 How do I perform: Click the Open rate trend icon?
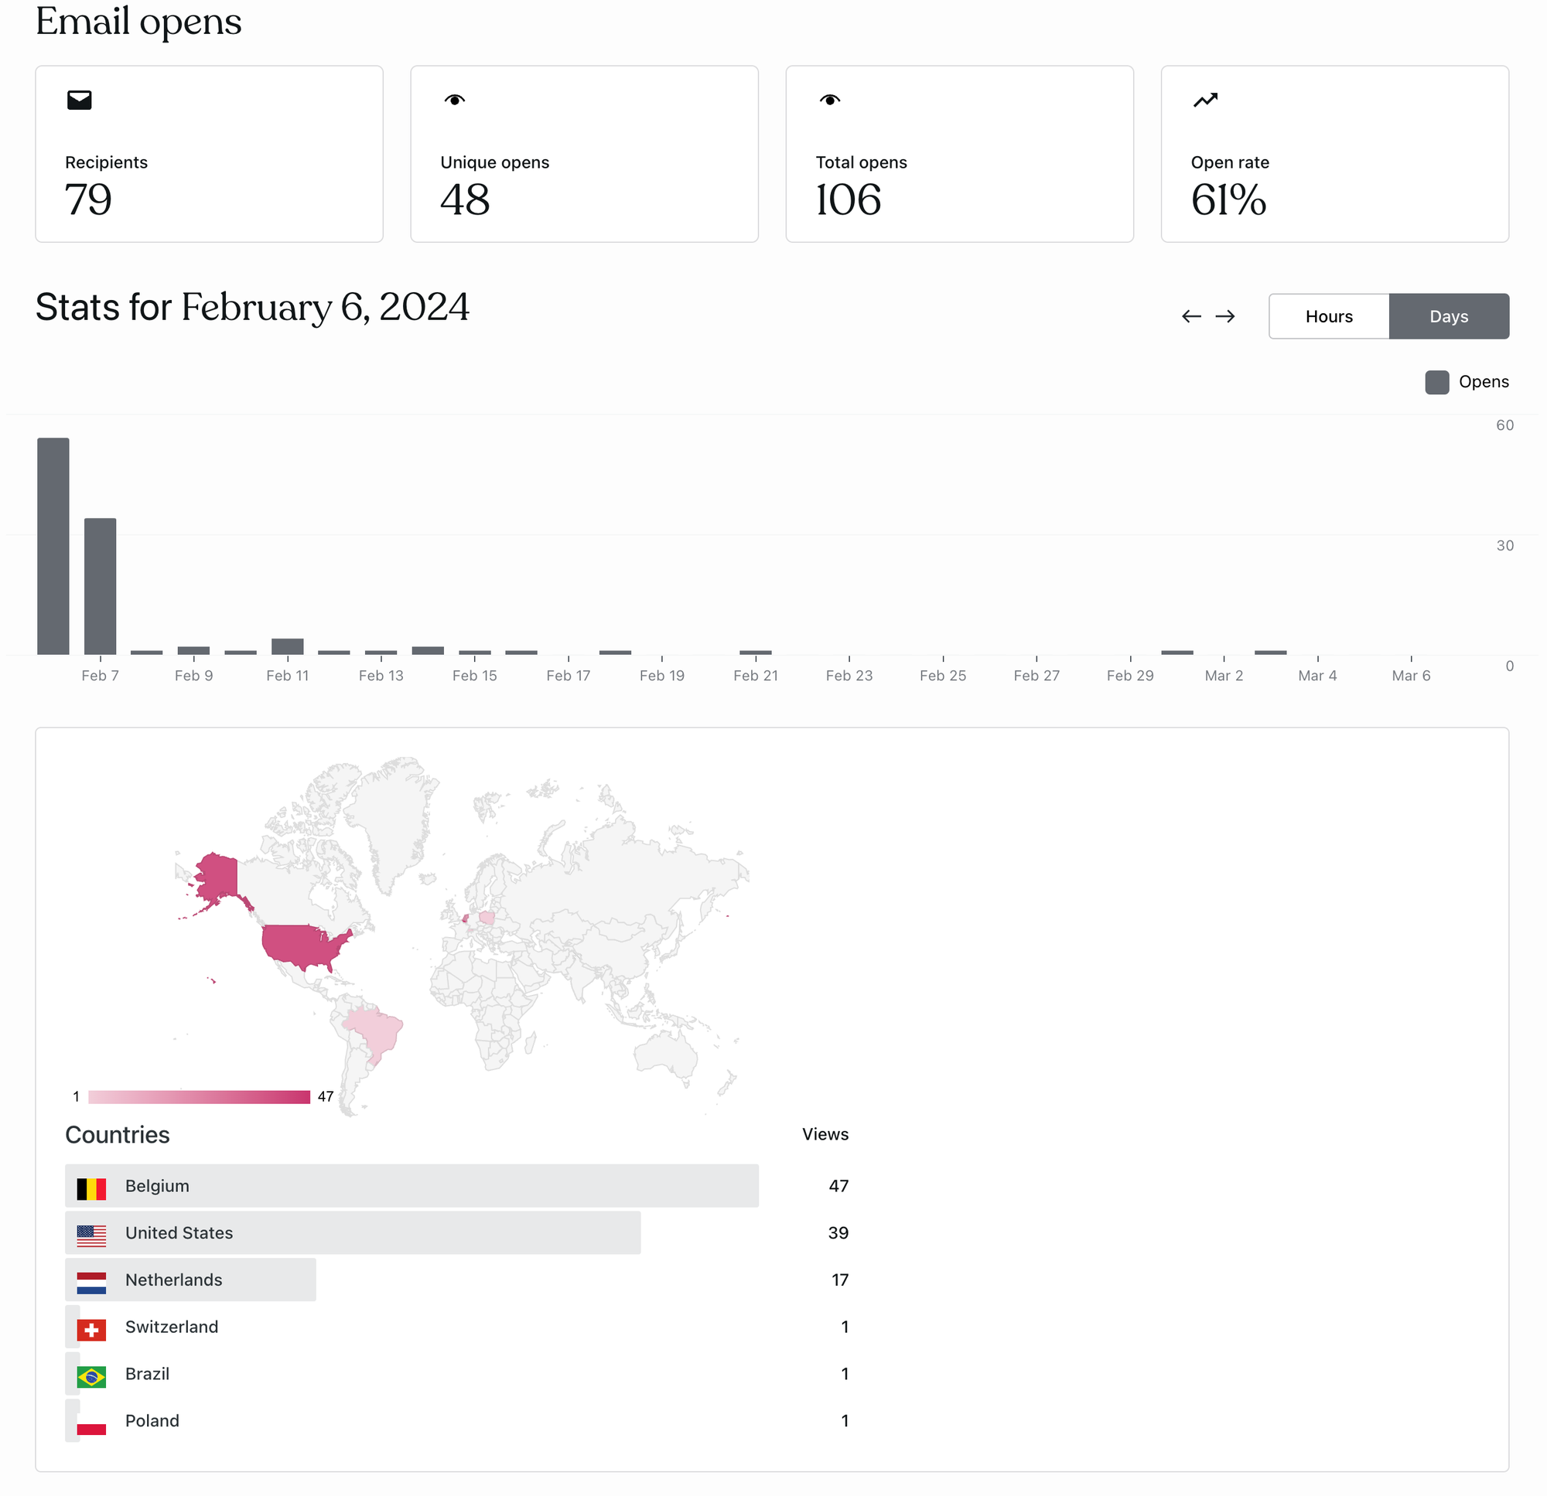[1205, 101]
